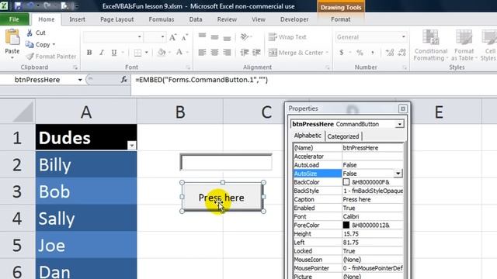The width and height of the screenshot is (497, 279).
Task: Click Decrease Decimal icon
Action: tap(402, 53)
